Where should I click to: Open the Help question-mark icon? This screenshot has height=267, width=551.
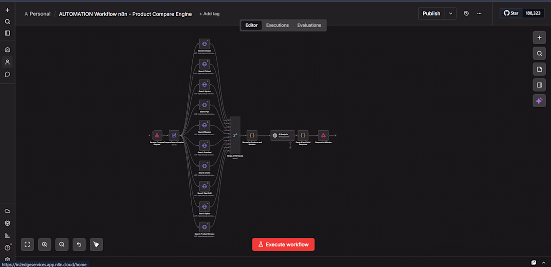8,247
